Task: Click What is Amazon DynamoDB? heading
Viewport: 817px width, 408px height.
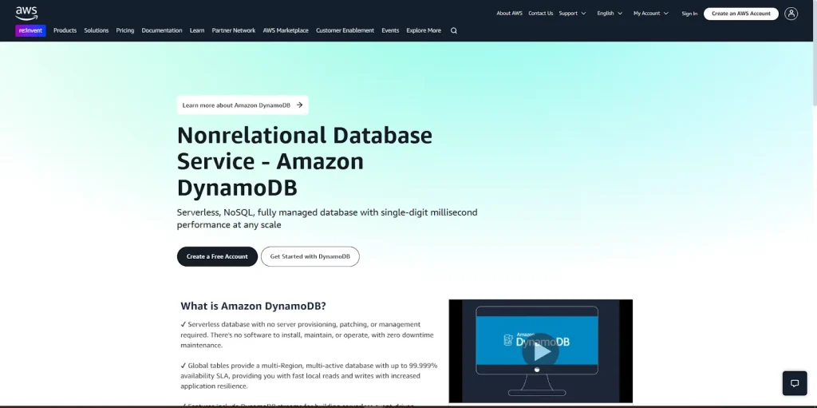Action: point(253,307)
